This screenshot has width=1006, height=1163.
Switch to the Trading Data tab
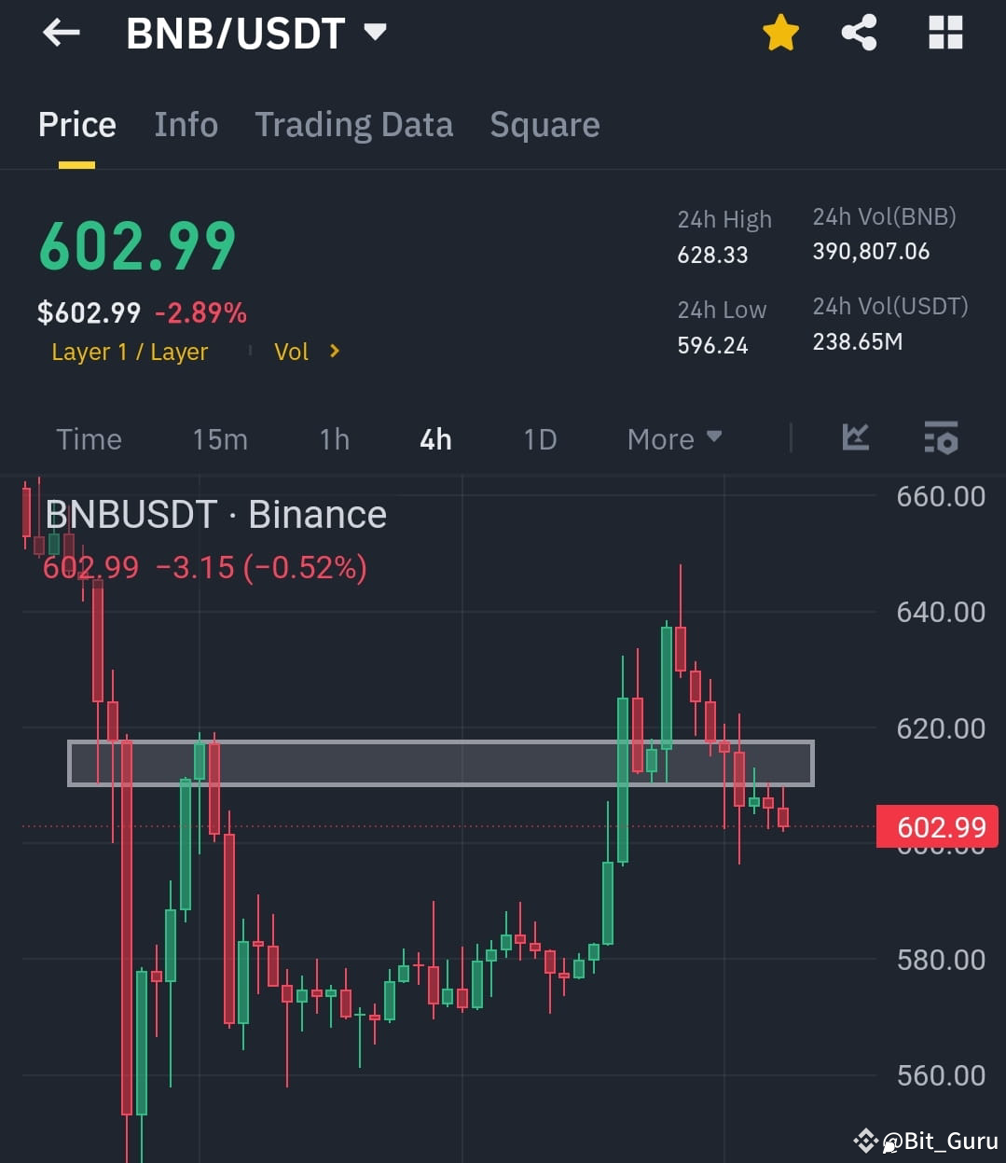point(354,124)
